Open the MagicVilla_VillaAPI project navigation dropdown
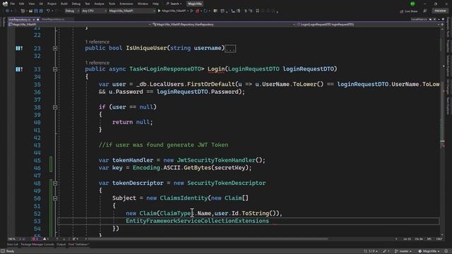This screenshot has height=254, width=452. coord(80,25)
